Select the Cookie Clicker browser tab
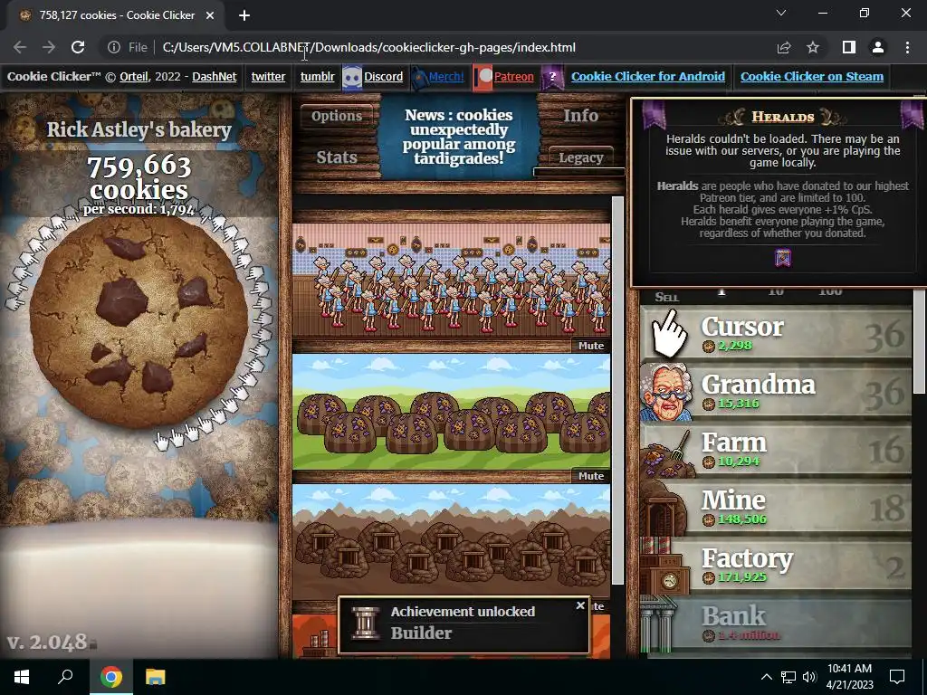 [117, 15]
